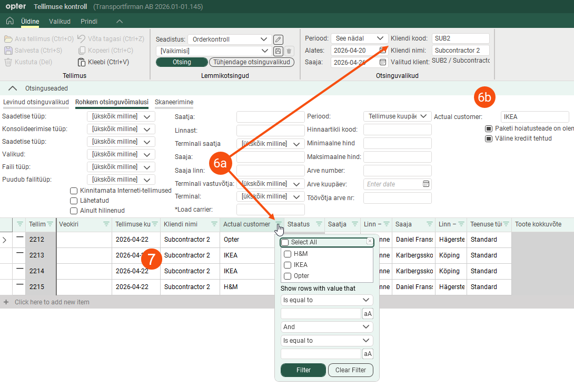Click filter icon on Staatus column
The image size is (574, 387).
pos(319,224)
